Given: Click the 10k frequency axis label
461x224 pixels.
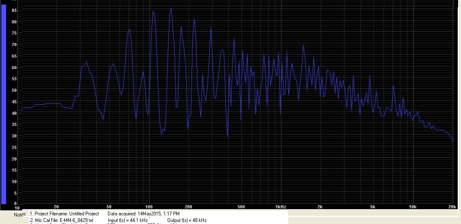Looking at the screenshot, I should coord(412,207).
